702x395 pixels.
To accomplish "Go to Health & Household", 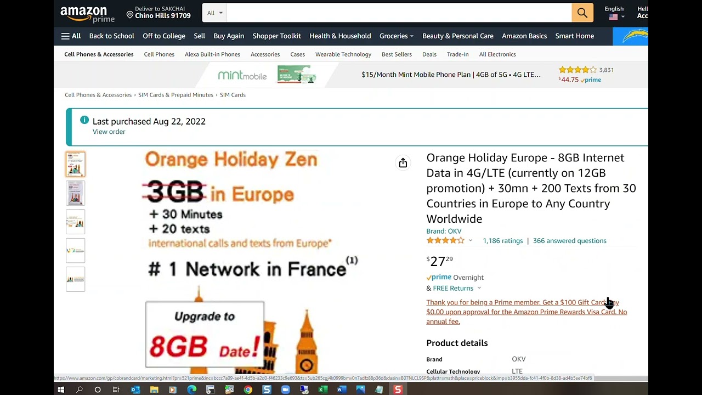I will (x=340, y=36).
